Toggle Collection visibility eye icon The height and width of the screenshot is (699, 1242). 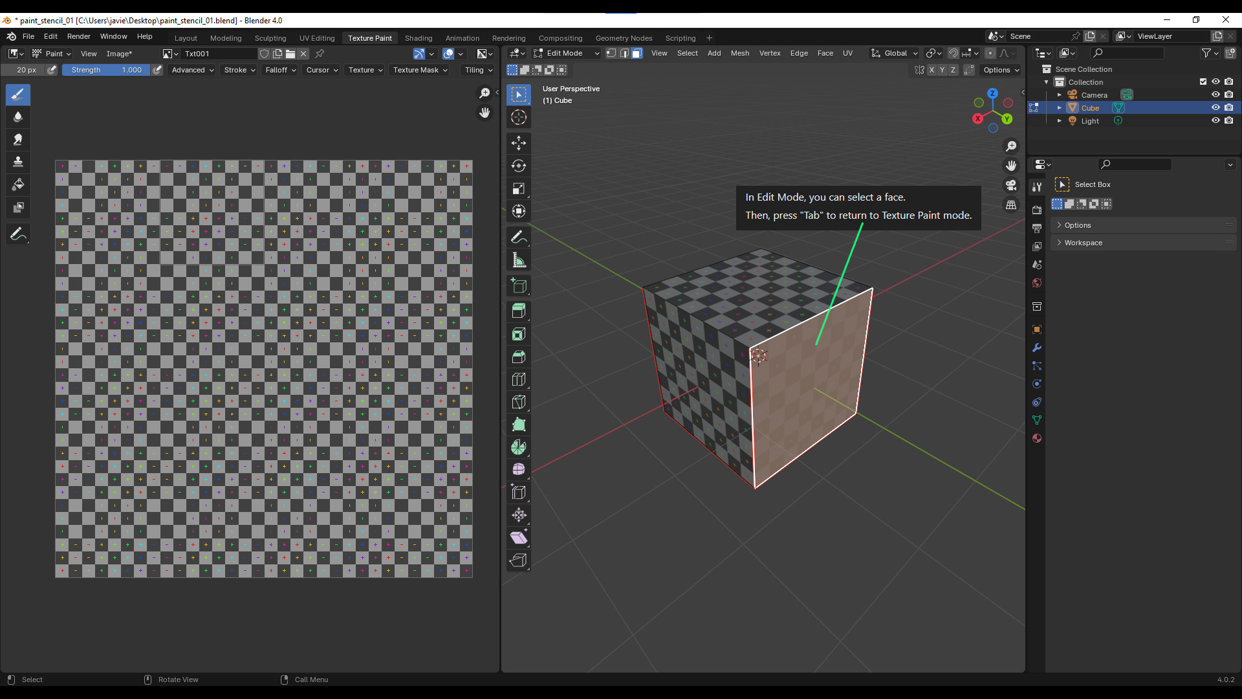coord(1215,82)
